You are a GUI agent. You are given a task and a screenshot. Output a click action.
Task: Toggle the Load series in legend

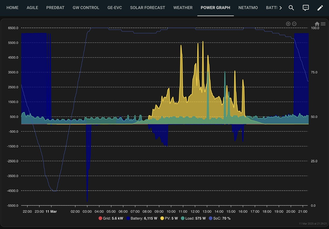click(193, 218)
